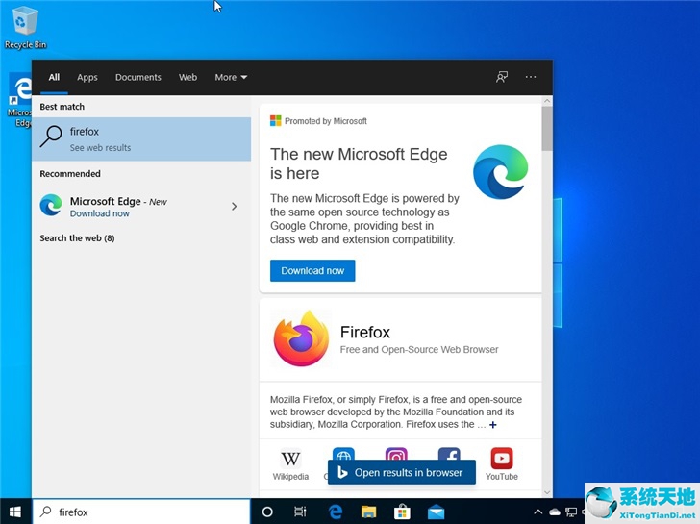The image size is (700, 524).
Task: Click the Microsoft Edge recommended entry
Action: tap(141, 206)
